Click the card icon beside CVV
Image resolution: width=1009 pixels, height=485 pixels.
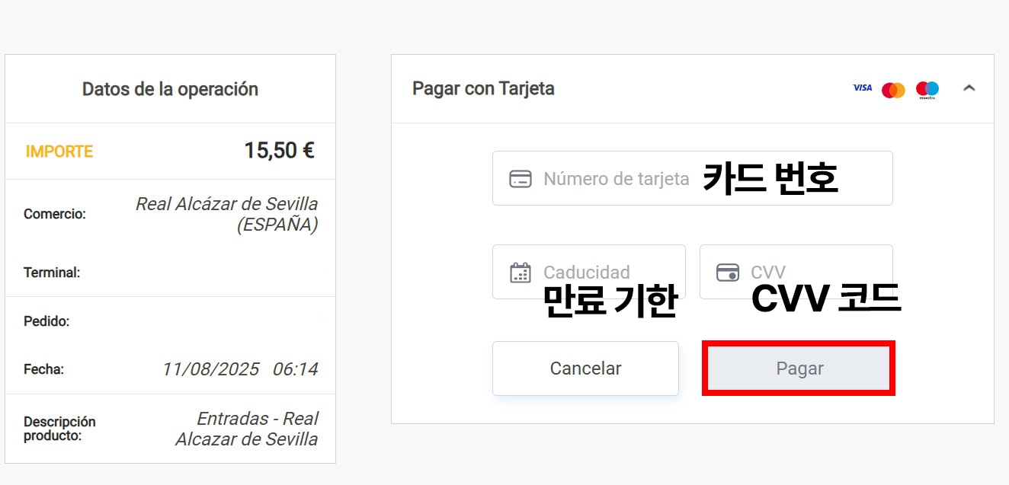[x=728, y=272]
